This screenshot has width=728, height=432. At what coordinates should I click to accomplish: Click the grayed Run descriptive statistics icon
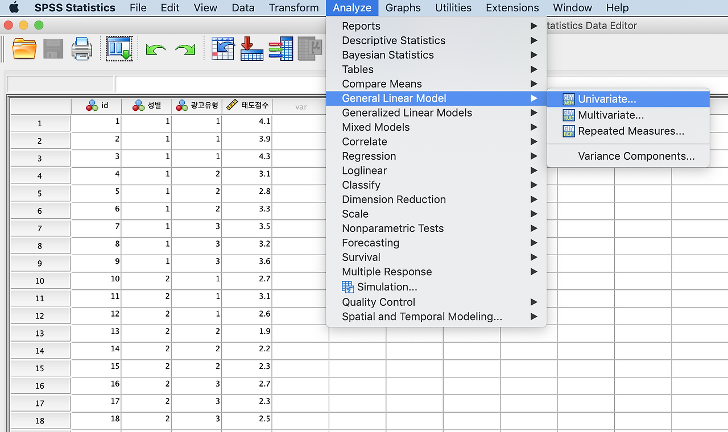310,48
